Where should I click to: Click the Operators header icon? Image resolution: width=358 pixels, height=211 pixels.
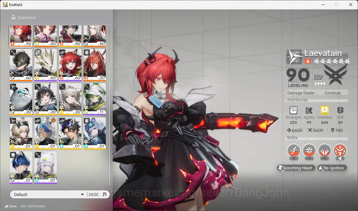coord(13,17)
